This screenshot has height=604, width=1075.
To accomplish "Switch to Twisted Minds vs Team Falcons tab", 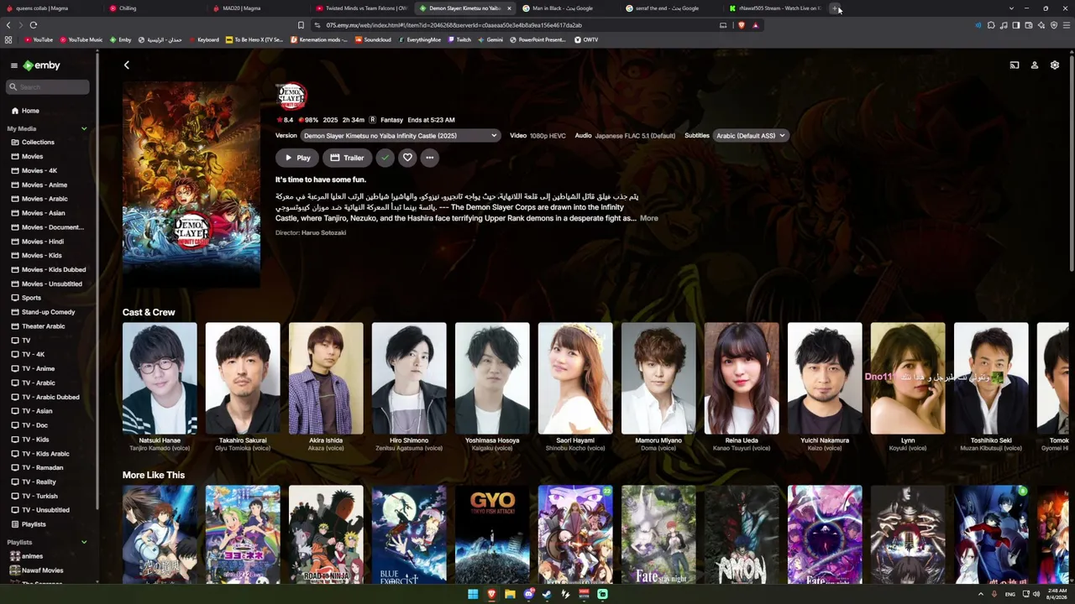I will coord(362,8).
